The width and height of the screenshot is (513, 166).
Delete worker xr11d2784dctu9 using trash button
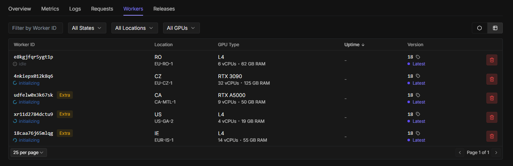click(x=492, y=117)
